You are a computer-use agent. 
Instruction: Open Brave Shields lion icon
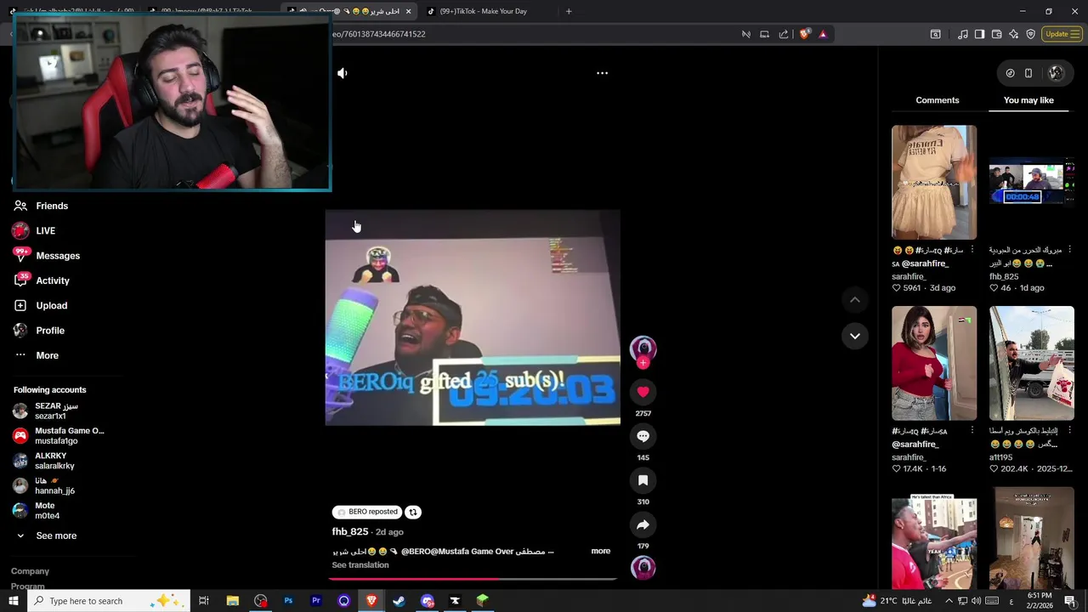point(804,34)
